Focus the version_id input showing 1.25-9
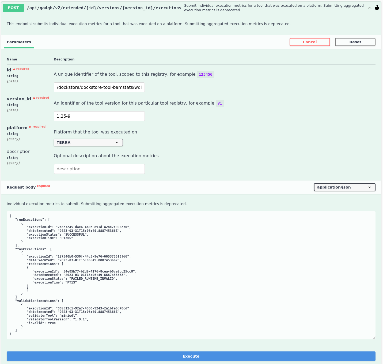Viewport: 383px width, 364px height. coord(99,116)
